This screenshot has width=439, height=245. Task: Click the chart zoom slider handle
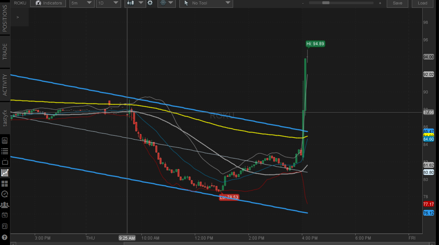[x=326, y=3]
